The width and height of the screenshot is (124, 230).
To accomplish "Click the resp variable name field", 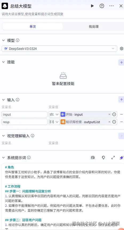I will tap(25, 122).
